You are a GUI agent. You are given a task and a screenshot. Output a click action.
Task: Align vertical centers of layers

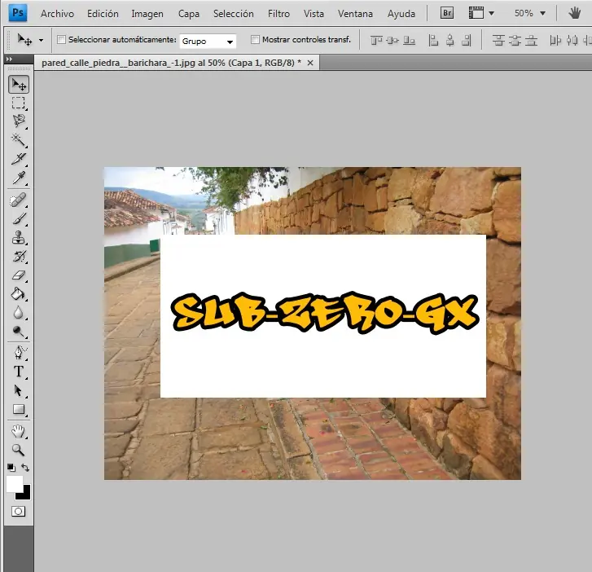(x=392, y=40)
